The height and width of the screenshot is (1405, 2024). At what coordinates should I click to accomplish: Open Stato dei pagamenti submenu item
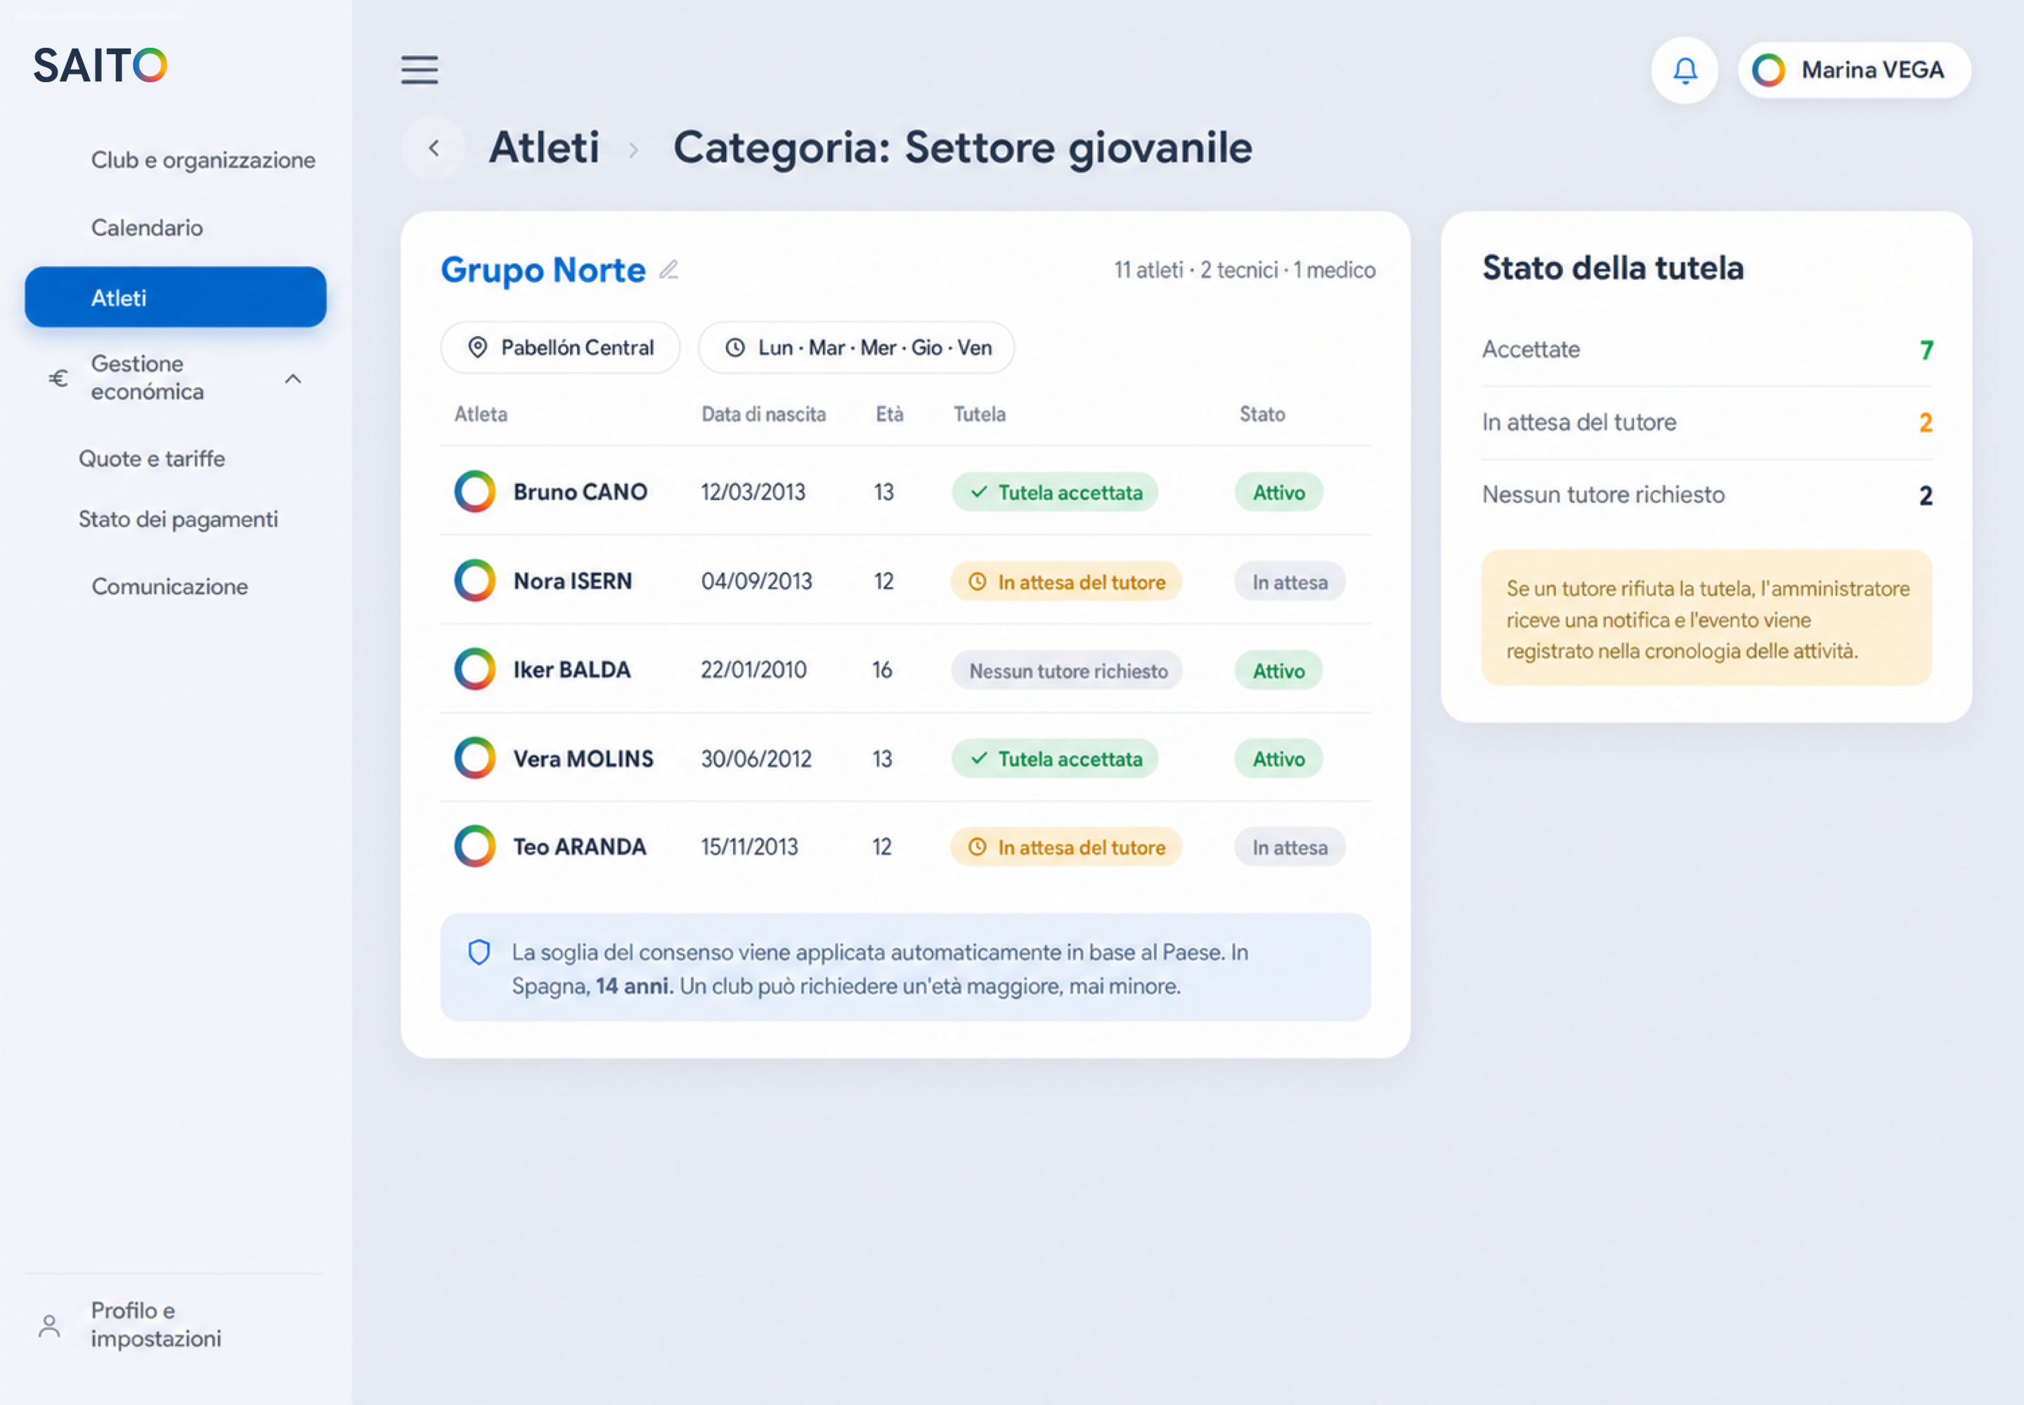point(178,519)
